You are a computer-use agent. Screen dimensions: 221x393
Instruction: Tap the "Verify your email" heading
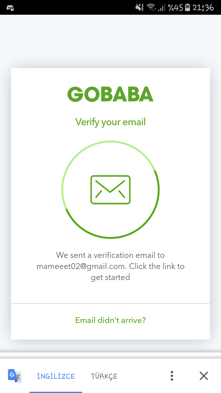click(x=110, y=122)
